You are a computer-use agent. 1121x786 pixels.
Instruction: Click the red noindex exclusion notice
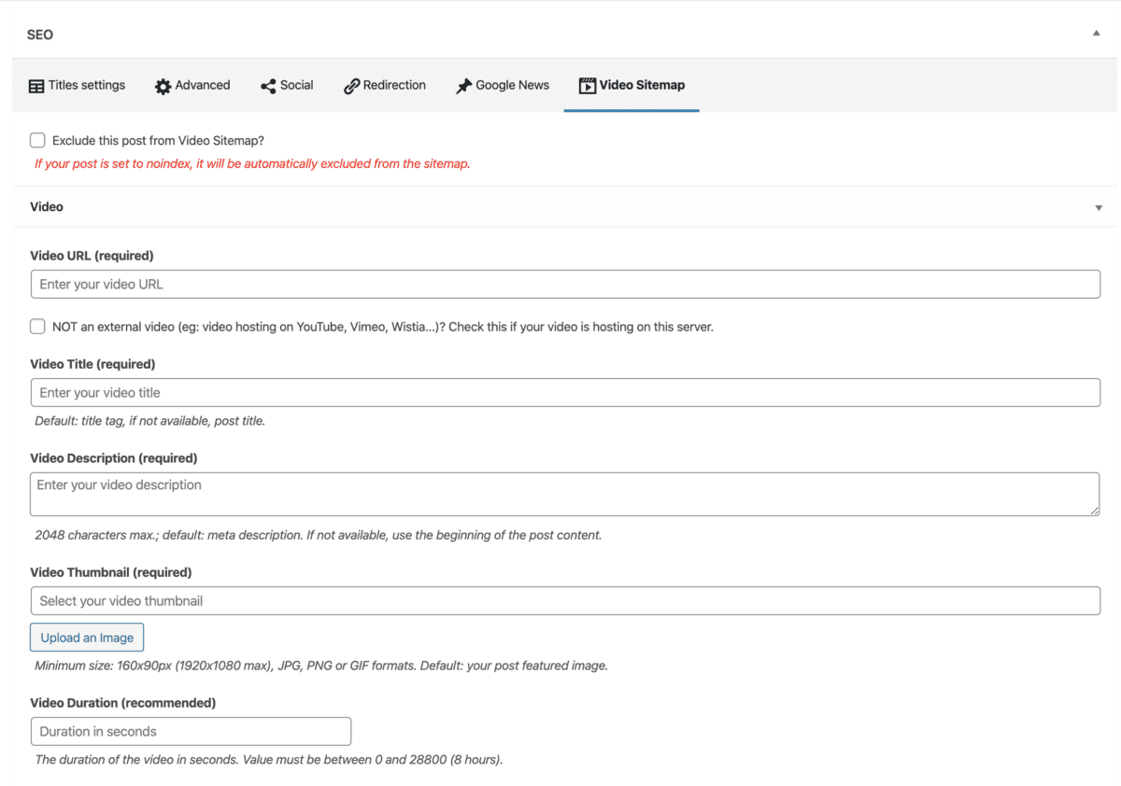252,163
